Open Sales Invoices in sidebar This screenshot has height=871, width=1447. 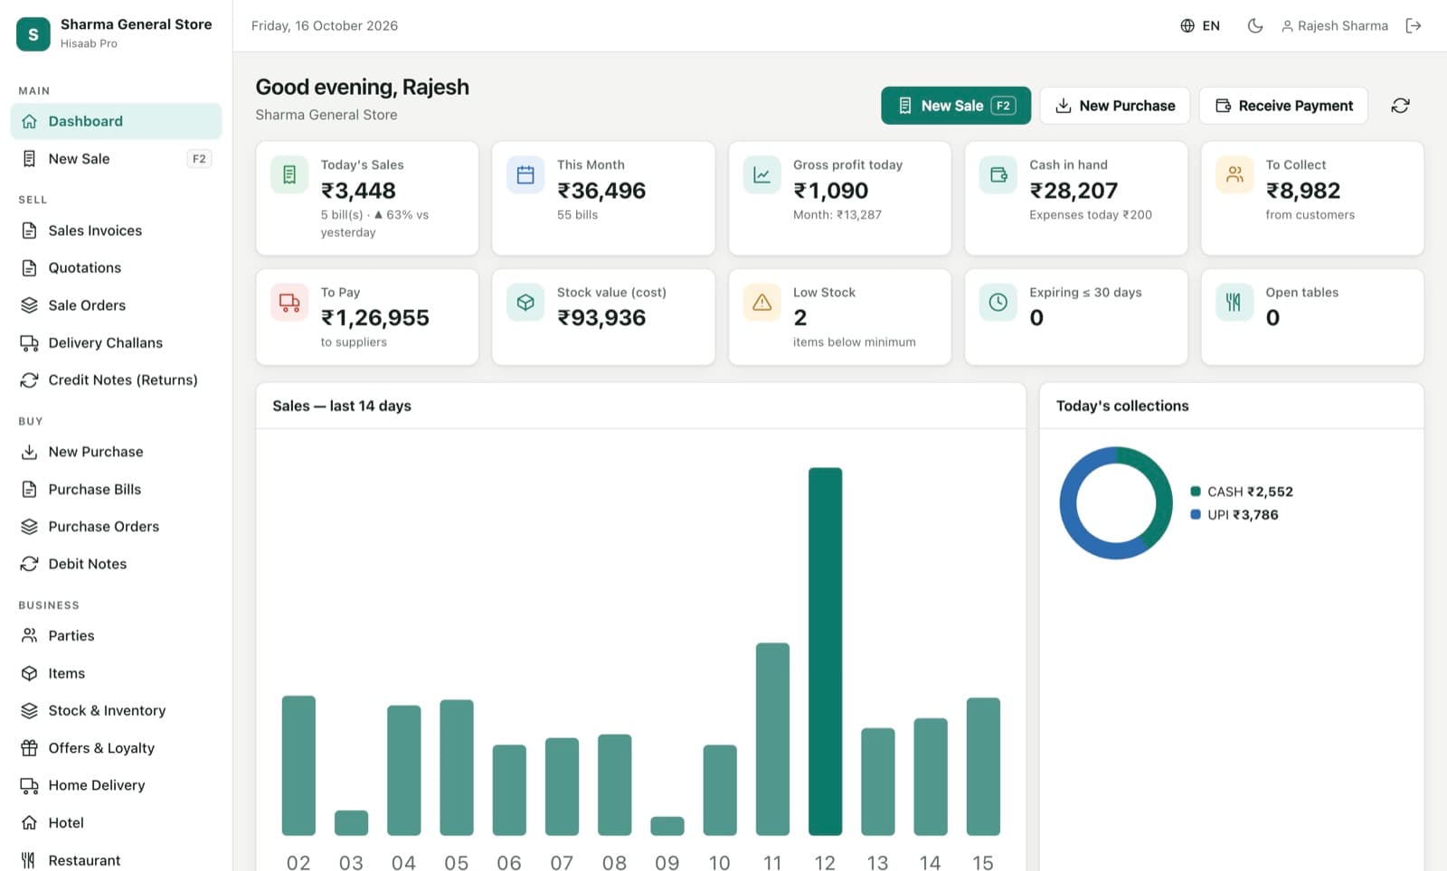(116, 230)
